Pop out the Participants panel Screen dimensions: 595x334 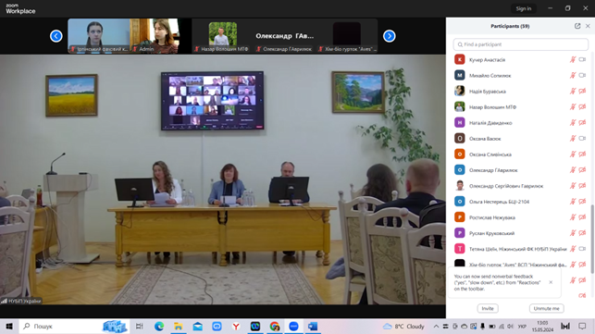coord(577,26)
